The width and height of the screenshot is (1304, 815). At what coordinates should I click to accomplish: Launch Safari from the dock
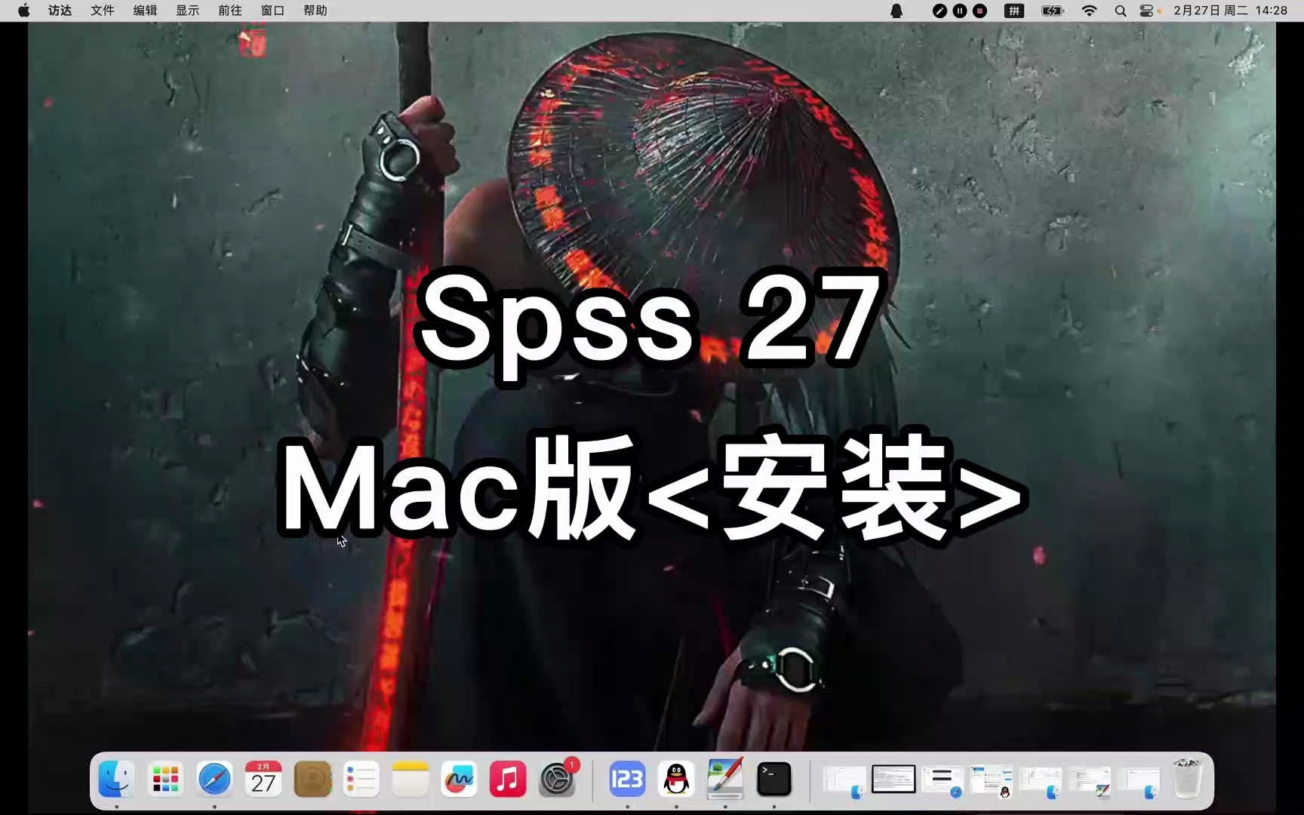[214, 779]
